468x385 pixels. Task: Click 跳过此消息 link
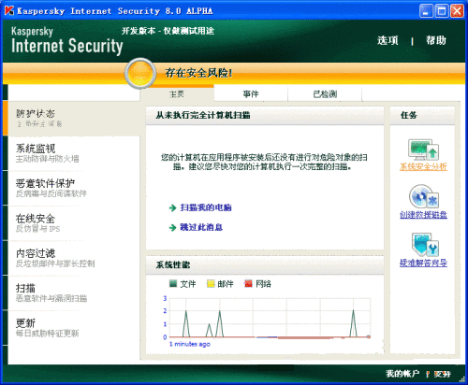(201, 228)
